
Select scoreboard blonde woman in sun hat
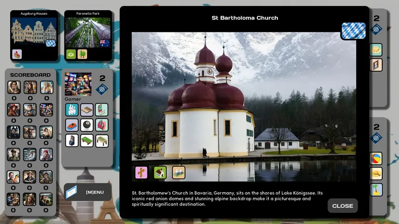pos(46,87)
